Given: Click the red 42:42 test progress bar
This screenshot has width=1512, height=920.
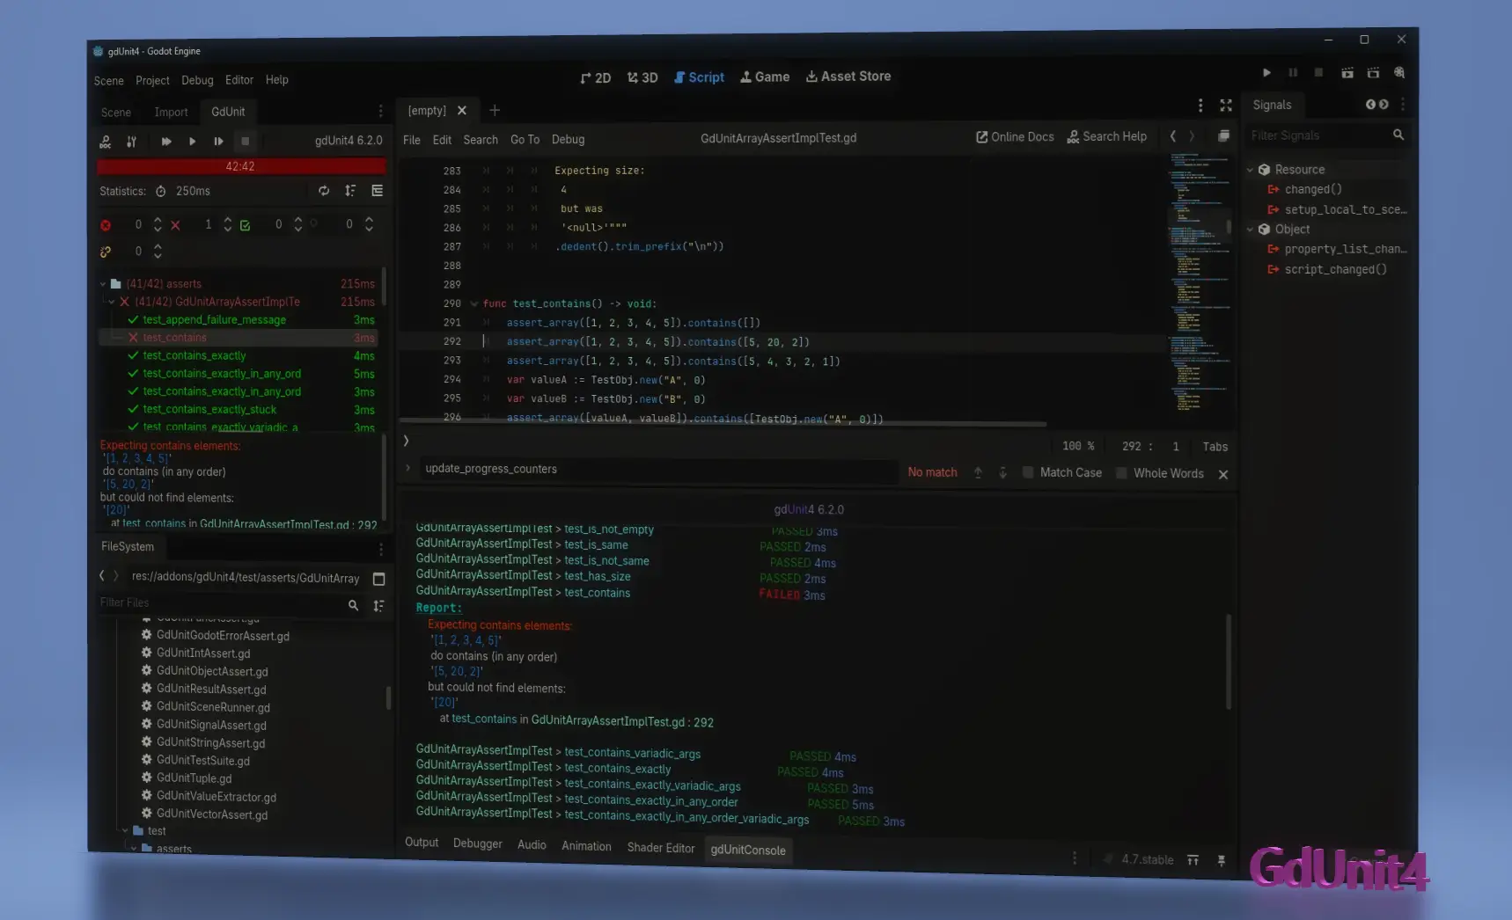Looking at the screenshot, I should pos(241,166).
